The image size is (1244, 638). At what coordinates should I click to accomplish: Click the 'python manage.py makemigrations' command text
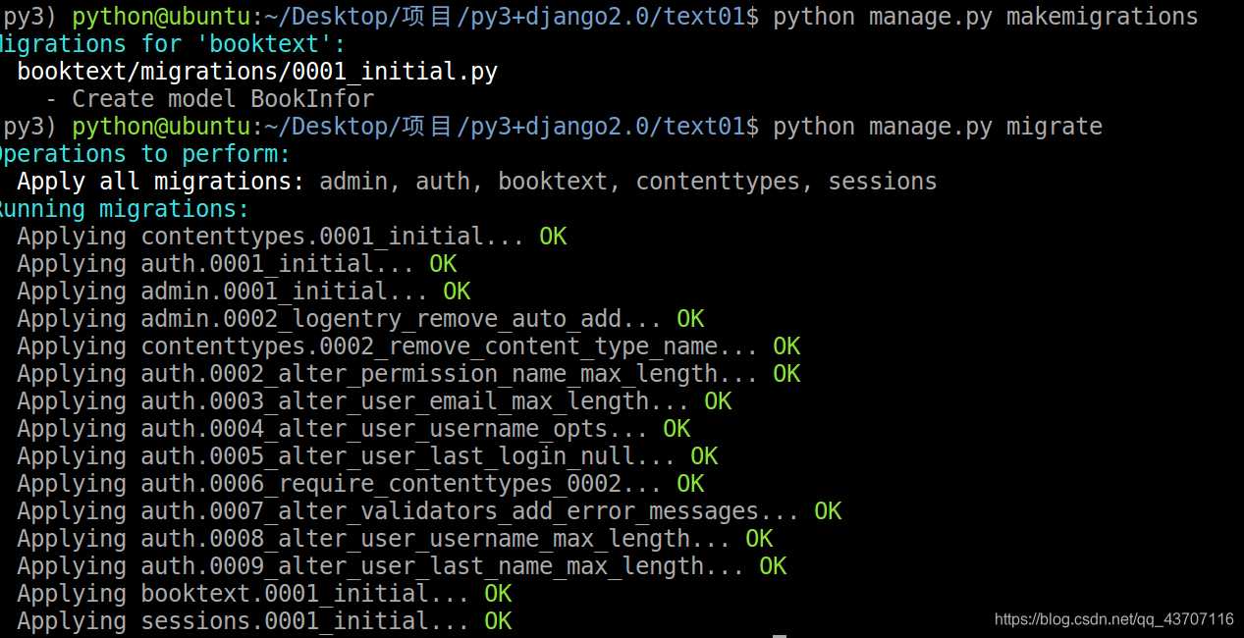[986, 17]
